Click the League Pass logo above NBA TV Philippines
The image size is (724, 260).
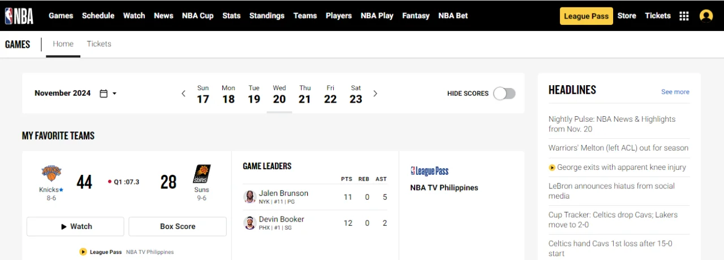tap(429, 171)
